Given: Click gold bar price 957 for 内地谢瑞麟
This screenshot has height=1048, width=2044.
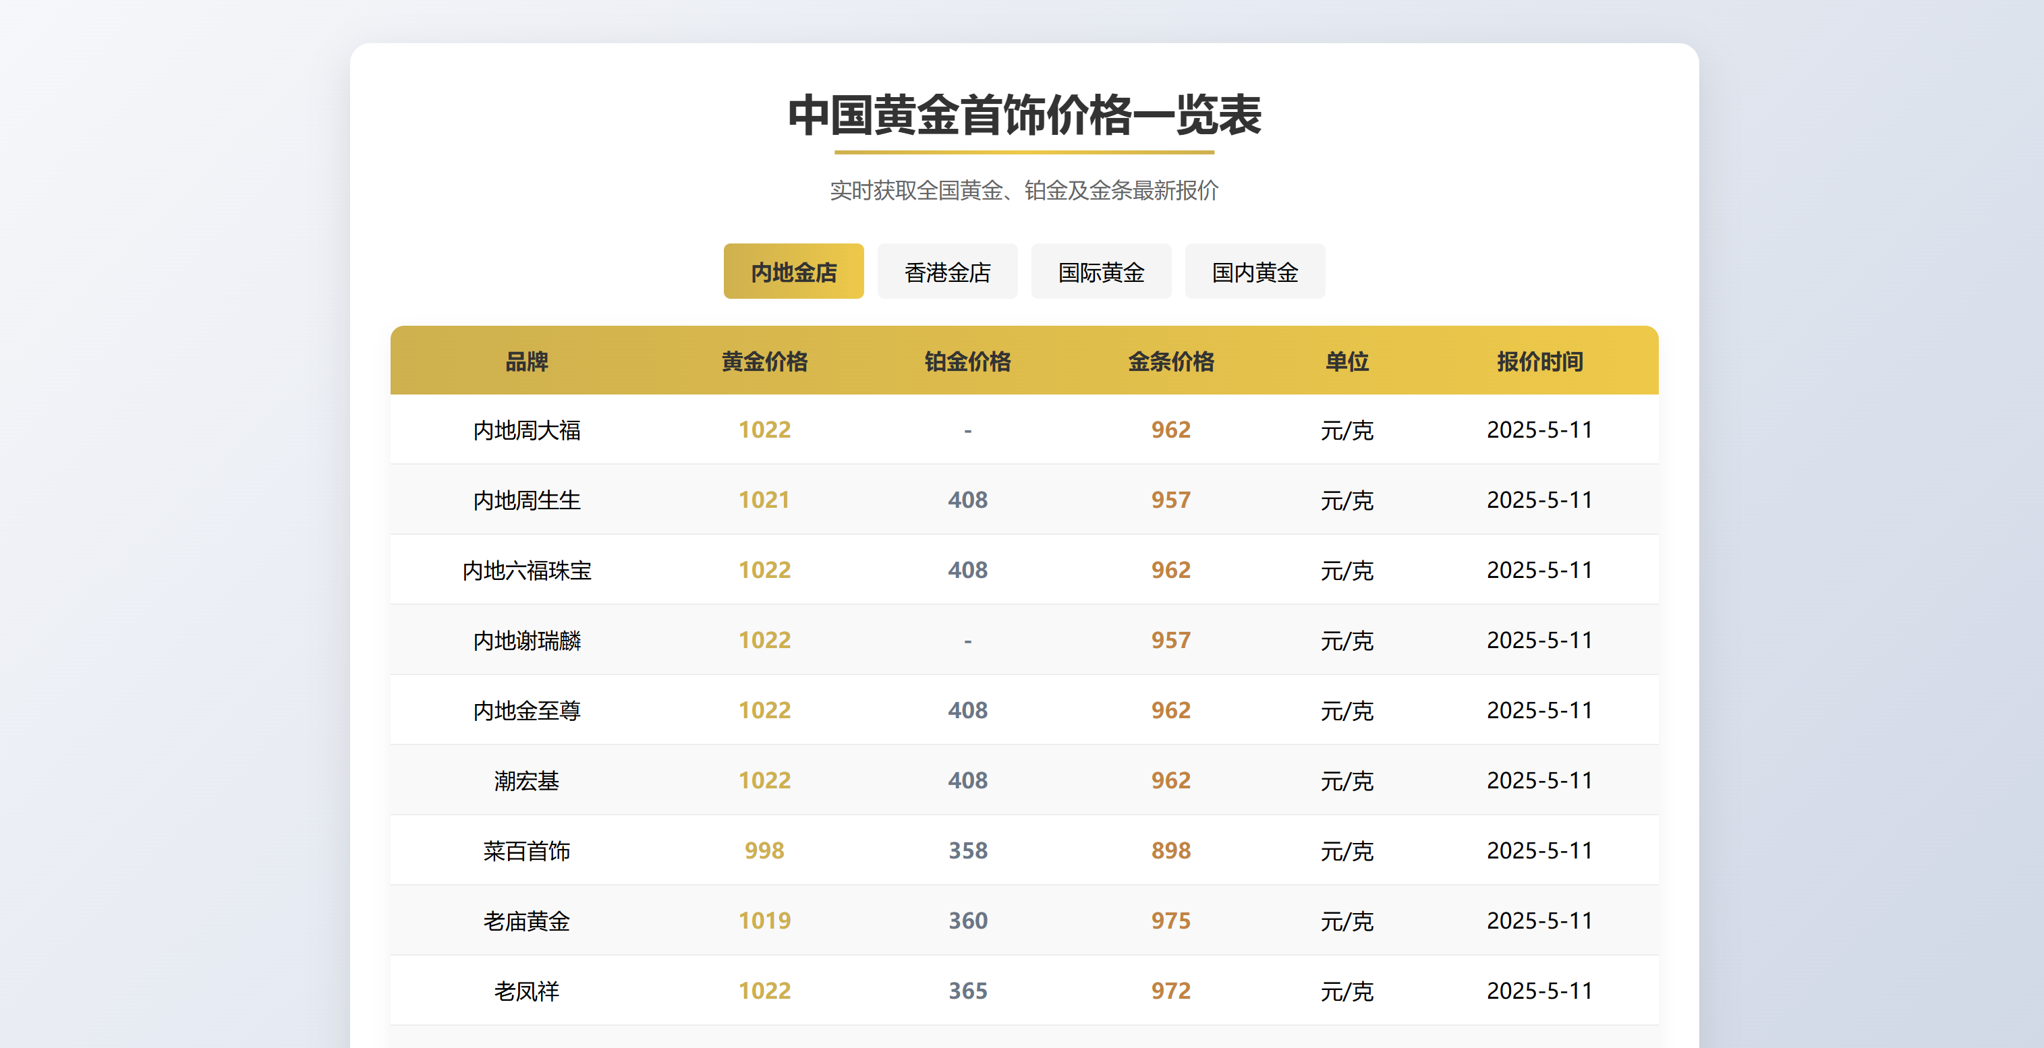Looking at the screenshot, I should (1171, 640).
